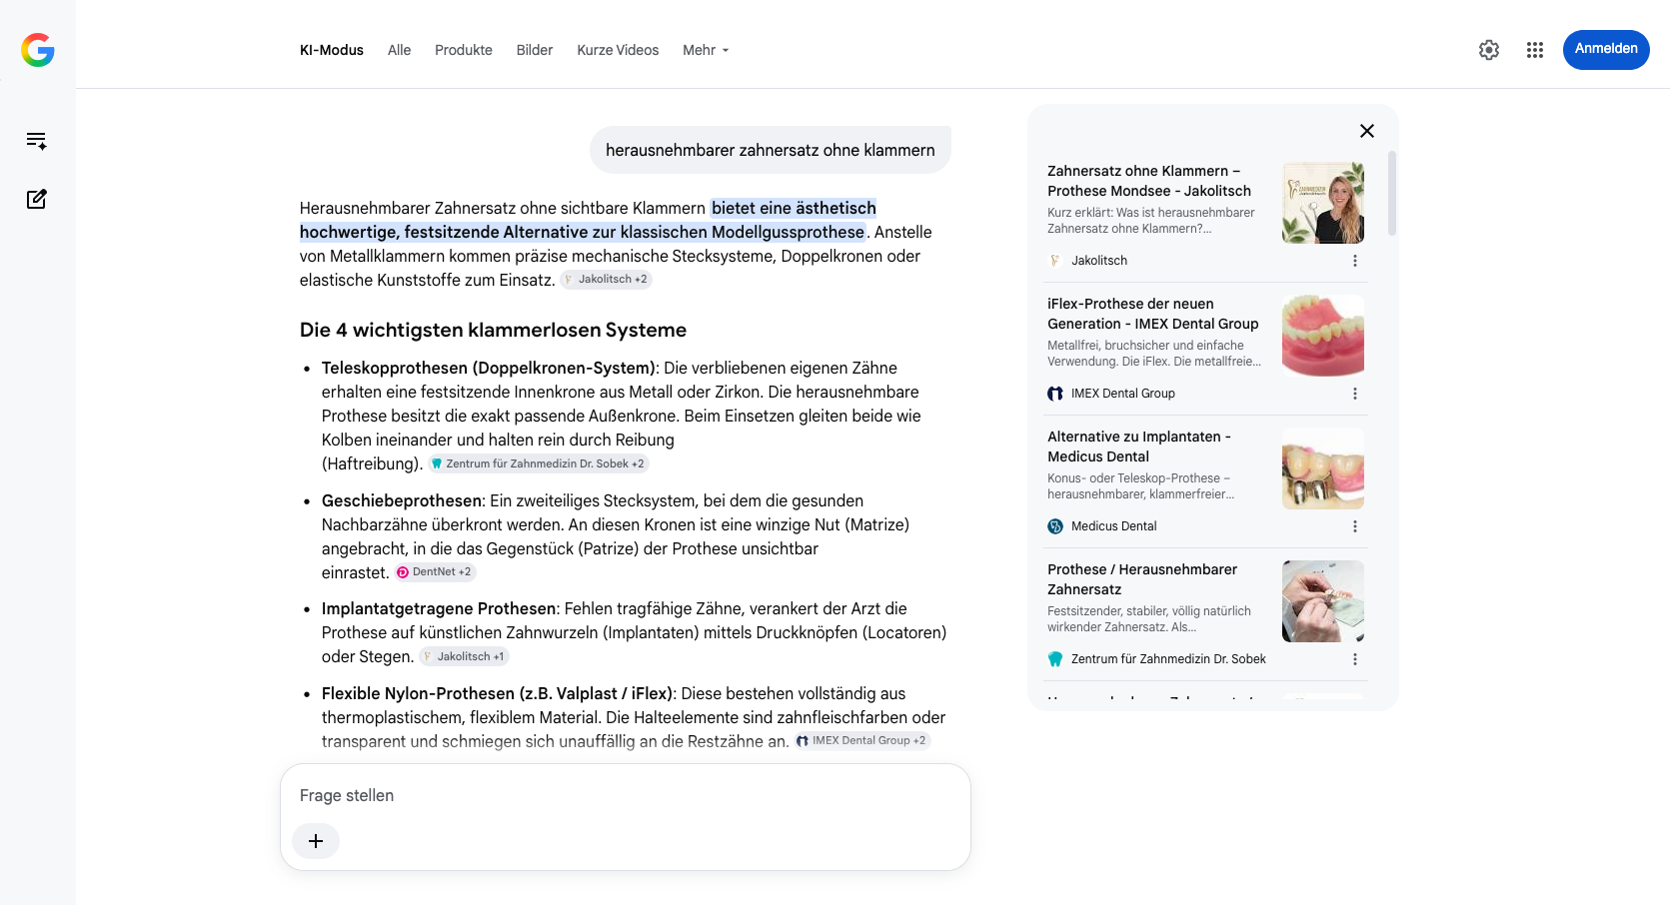Open the AI mode history icon
1670x905 pixels.
(x=37, y=141)
